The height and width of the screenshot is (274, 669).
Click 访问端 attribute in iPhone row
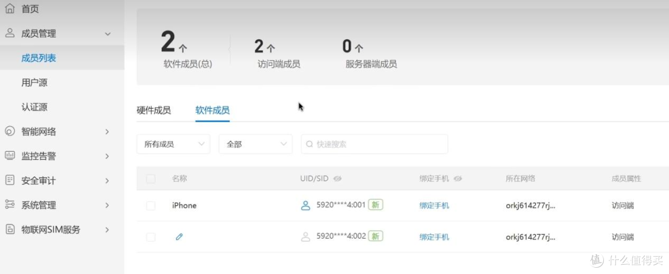coord(623,206)
